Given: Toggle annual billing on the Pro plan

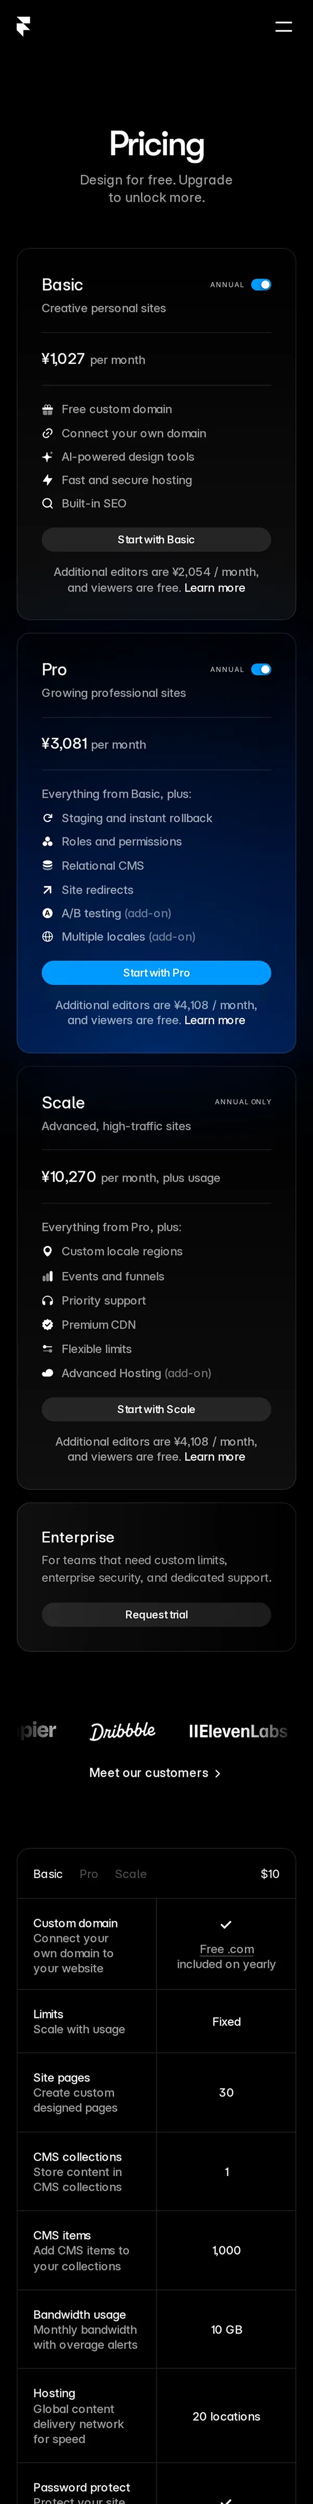Looking at the screenshot, I should [x=260, y=670].
